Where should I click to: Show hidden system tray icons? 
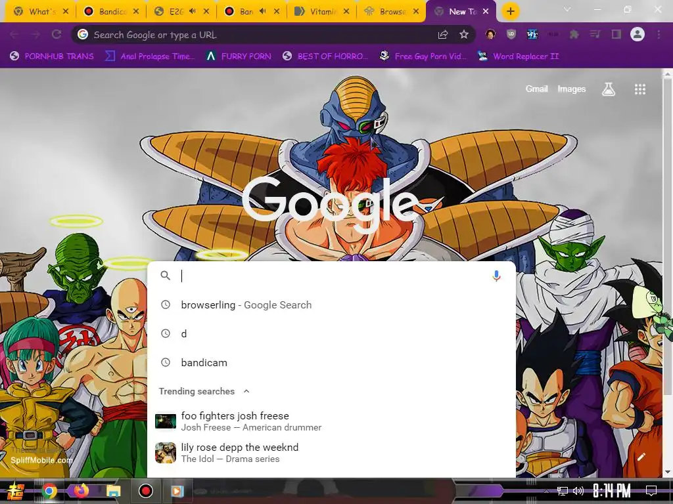pos(546,491)
